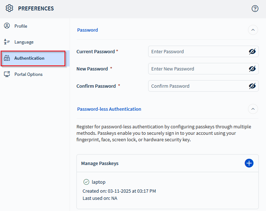Collapse the Password-less Authentication chevron
The height and width of the screenshot is (211, 266).
253,109
